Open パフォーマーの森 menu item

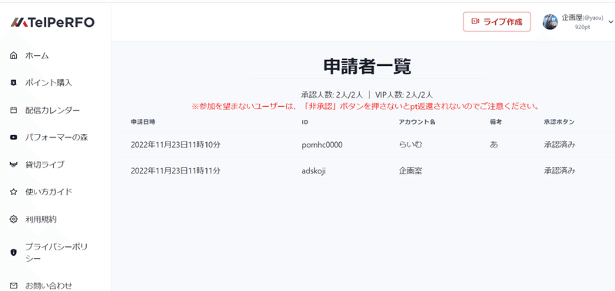(x=55, y=137)
